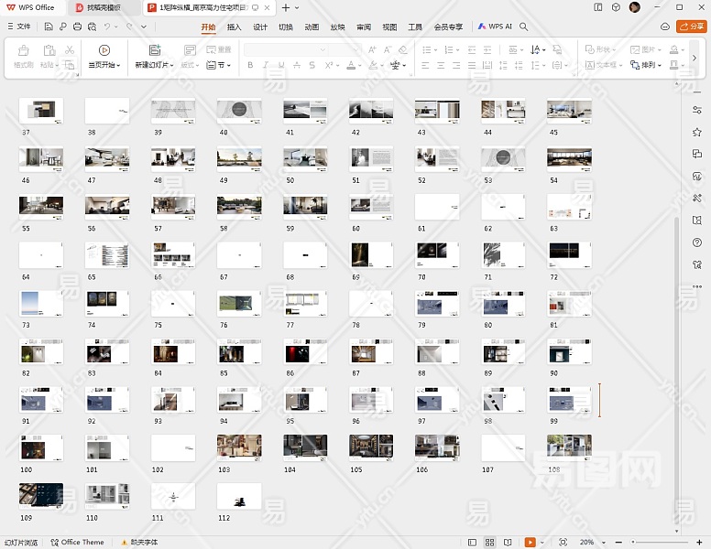
Task: Switch to reading view icon
Action: point(508,543)
